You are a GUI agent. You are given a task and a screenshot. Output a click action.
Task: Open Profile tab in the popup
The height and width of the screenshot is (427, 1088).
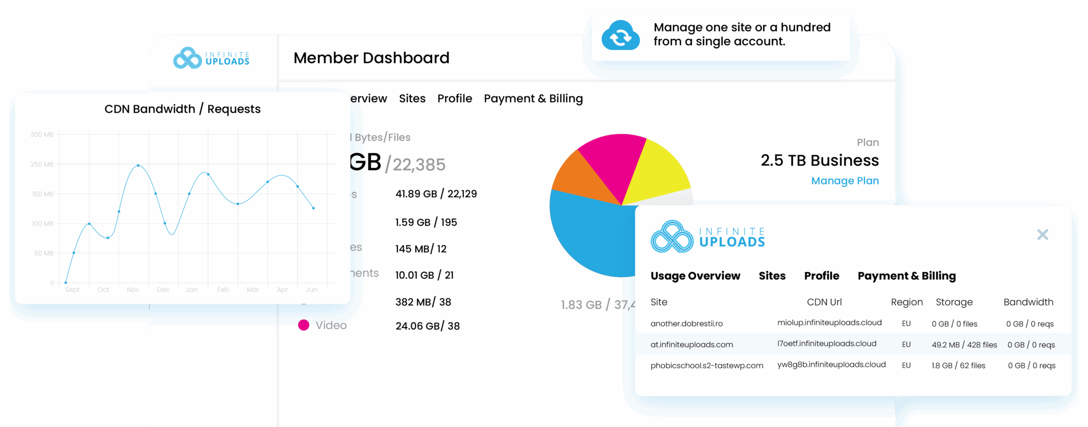pos(821,276)
